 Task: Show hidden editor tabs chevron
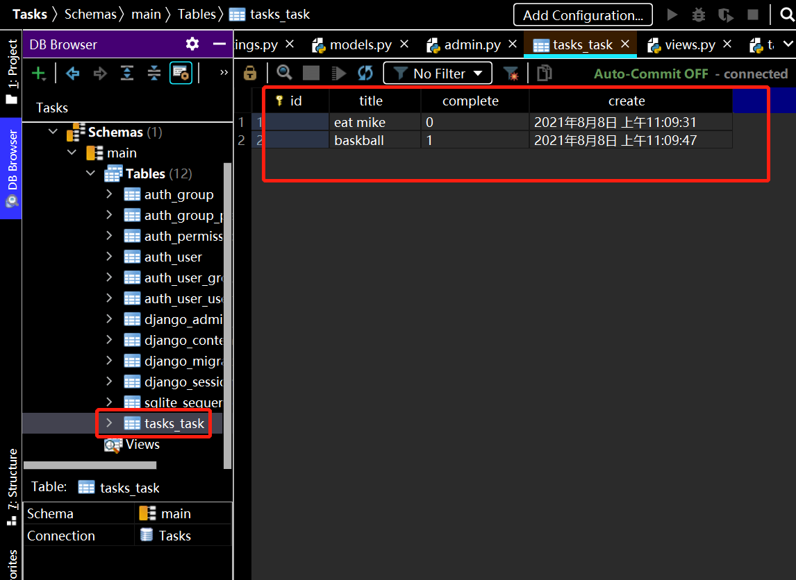788,44
